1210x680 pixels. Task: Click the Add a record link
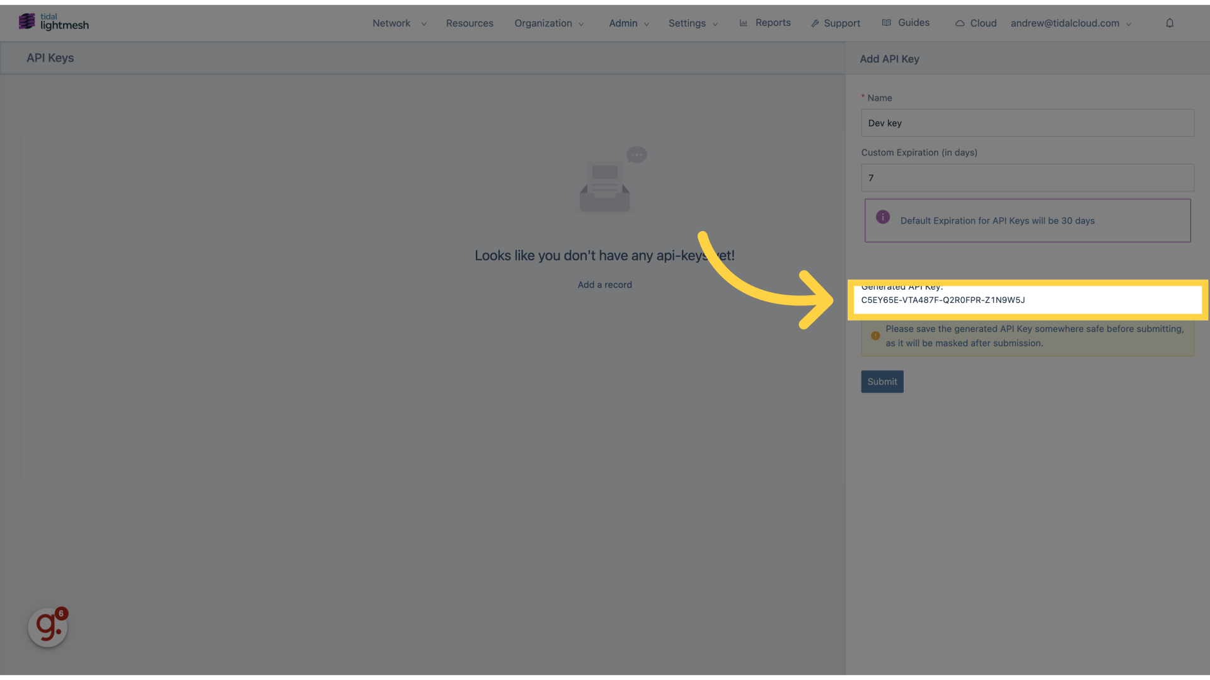point(604,285)
